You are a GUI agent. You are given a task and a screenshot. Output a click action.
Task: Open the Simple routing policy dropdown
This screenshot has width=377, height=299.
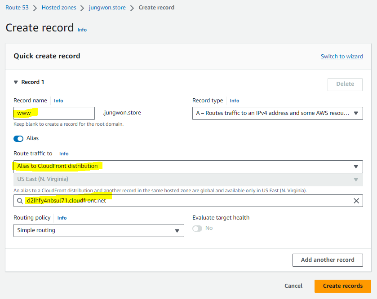click(99, 231)
